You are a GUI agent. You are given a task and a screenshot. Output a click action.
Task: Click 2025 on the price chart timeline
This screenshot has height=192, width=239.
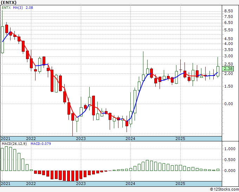[180, 139]
